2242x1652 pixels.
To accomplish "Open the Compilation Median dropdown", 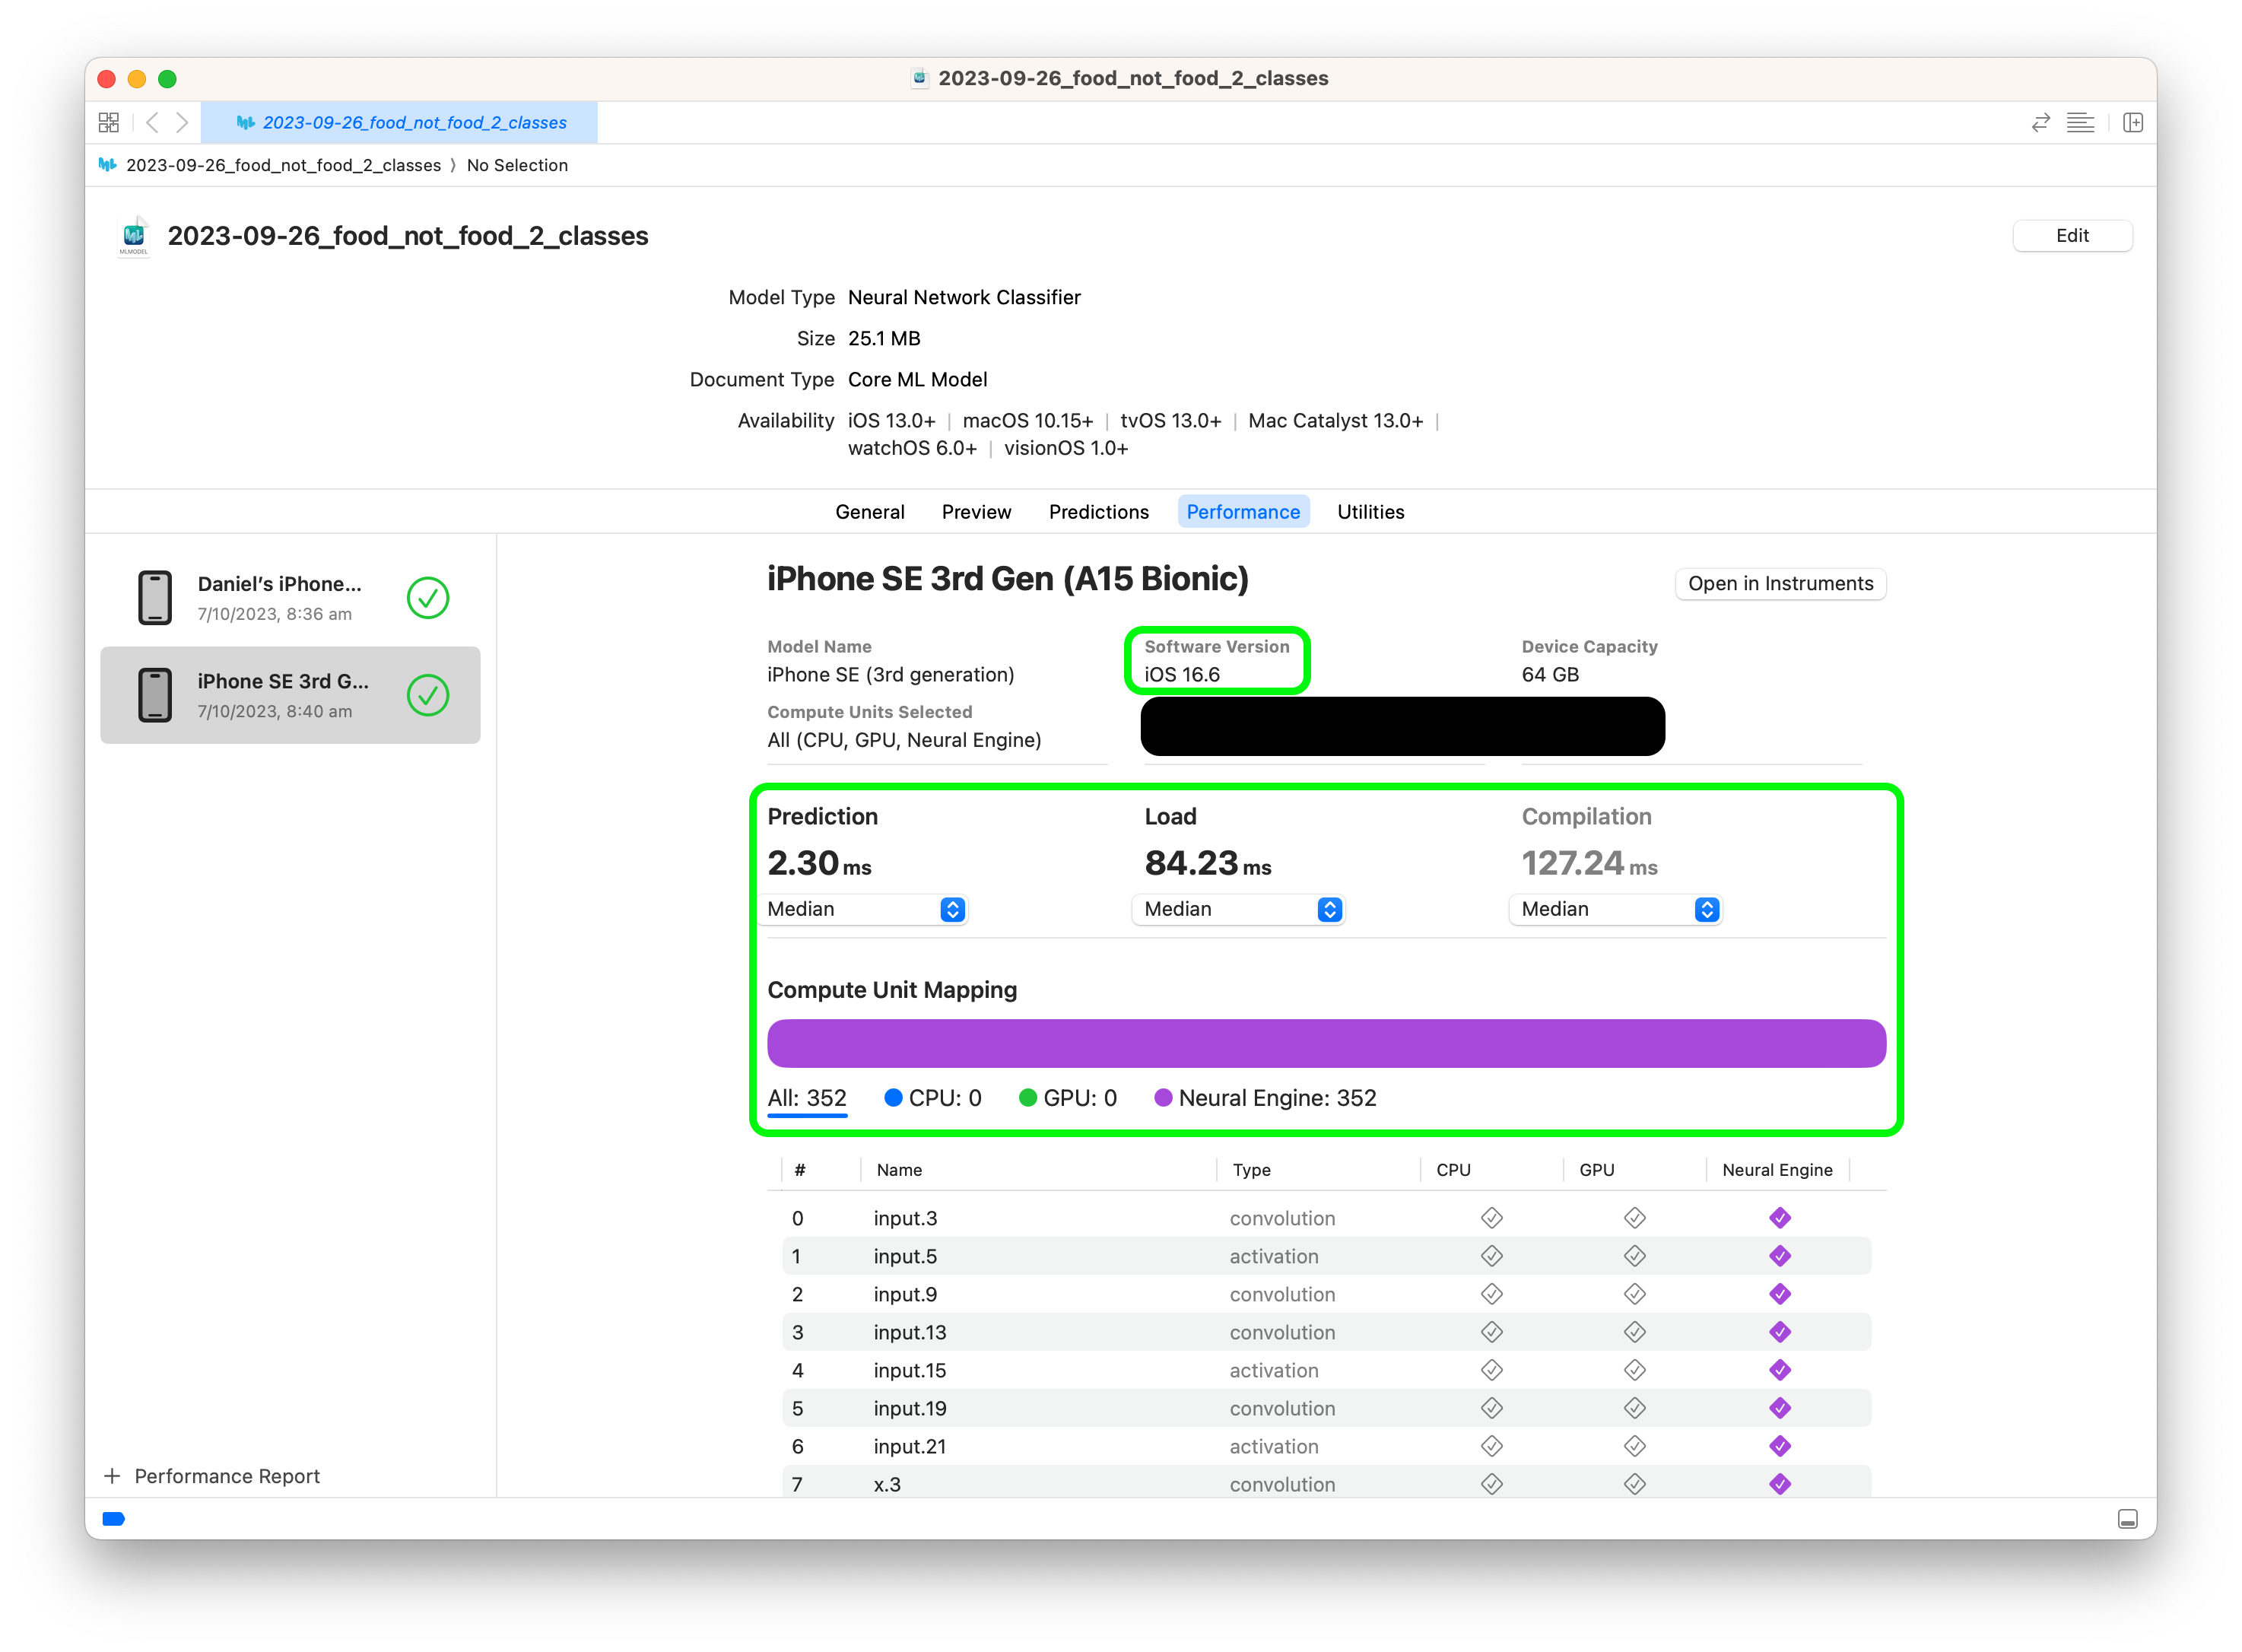I will tap(1617, 909).
